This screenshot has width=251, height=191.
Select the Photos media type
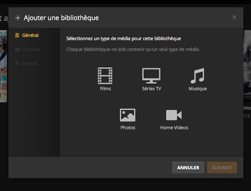pos(128,119)
